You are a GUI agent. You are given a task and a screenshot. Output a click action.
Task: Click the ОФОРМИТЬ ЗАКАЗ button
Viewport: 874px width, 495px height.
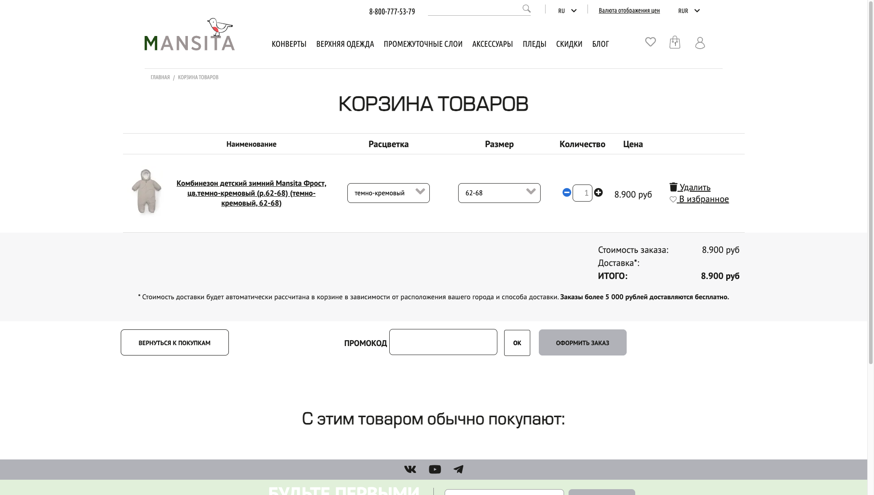tap(583, 342)
